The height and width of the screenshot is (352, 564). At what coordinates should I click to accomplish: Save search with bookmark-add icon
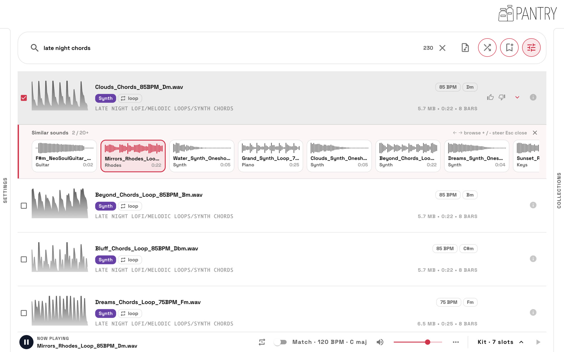(x=509, y=48)
